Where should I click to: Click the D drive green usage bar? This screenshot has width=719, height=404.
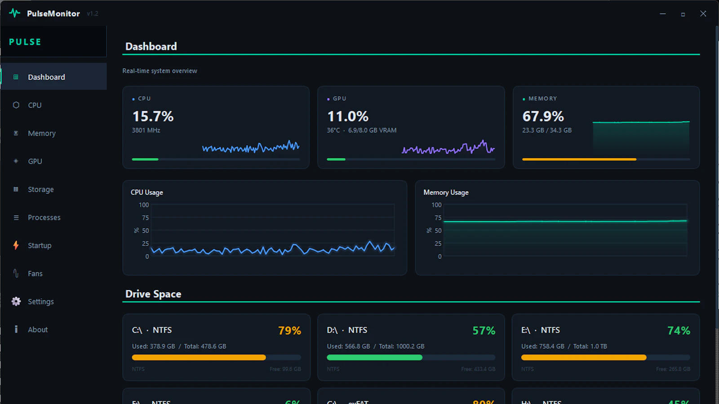411,358
